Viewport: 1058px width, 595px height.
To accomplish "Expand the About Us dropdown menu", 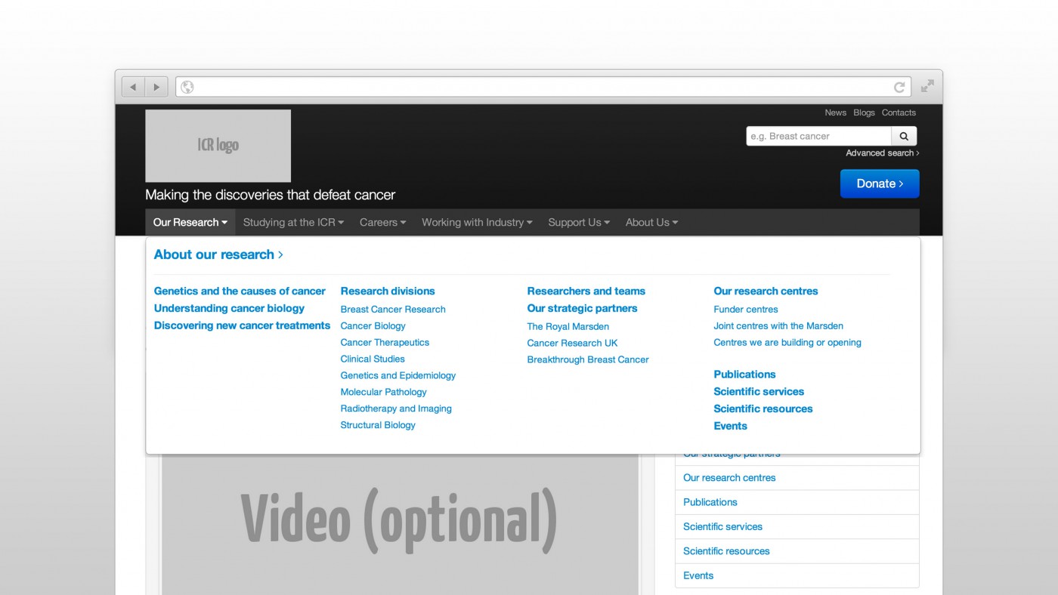I will (651, 222).
